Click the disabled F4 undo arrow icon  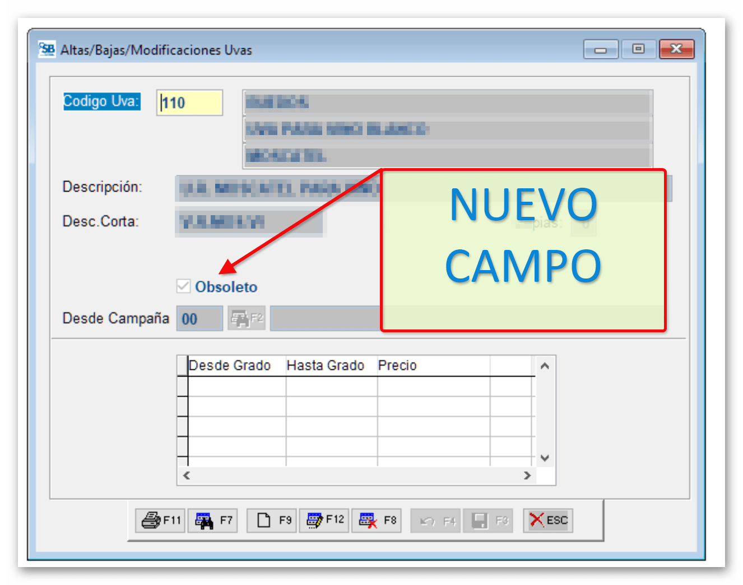[x=435, y=520]
